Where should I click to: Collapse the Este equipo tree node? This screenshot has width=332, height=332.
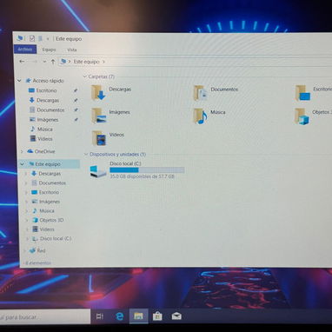pyautogui.click(x=22, y=164)
